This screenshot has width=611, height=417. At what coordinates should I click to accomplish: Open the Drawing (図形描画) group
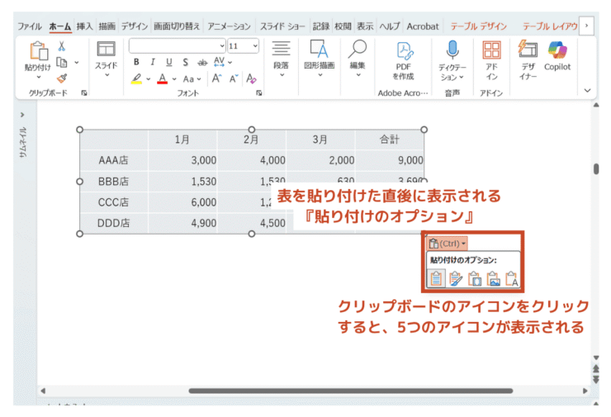[x=320, y=59]
